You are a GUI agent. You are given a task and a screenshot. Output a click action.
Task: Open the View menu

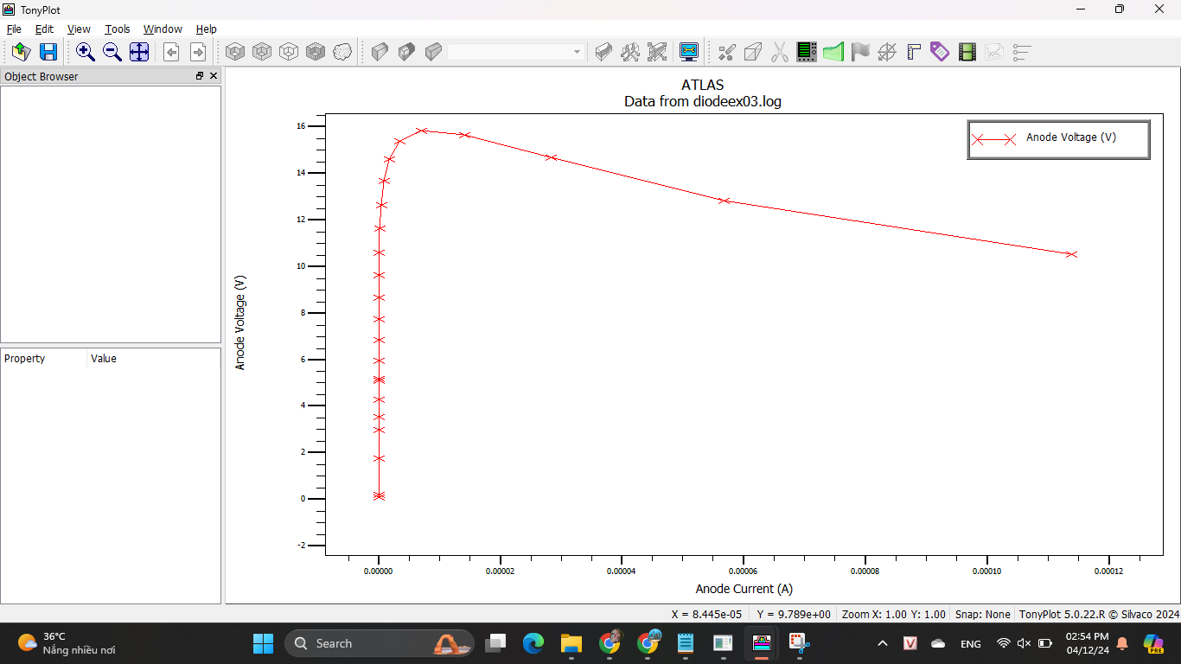click(79, 29)
